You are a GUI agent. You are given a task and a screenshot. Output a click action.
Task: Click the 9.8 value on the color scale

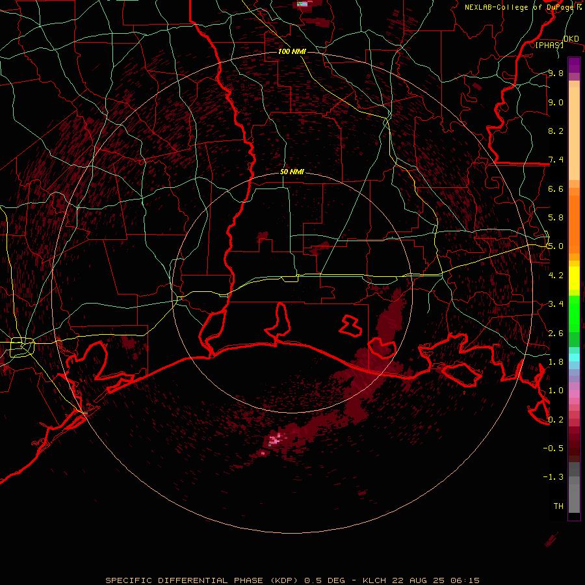click(556, 73)
